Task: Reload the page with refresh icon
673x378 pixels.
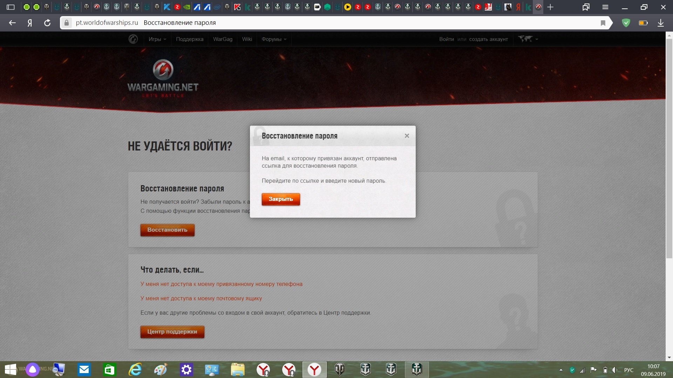Action: 47,23
